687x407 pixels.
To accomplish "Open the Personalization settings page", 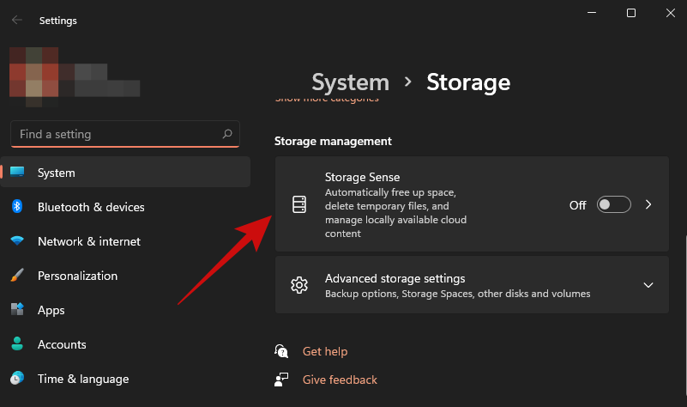I will [77, 276].
